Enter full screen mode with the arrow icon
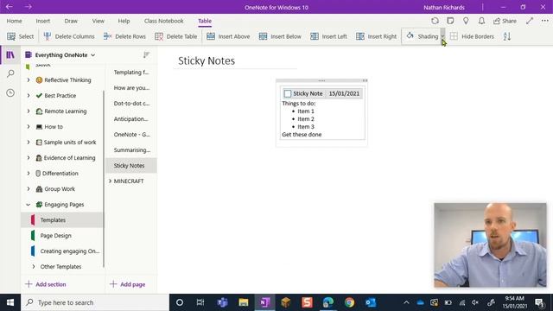 [x=530, y=21]
